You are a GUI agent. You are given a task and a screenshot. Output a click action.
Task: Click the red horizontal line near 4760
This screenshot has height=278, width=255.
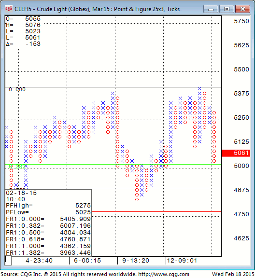click(x=156, y=211)
